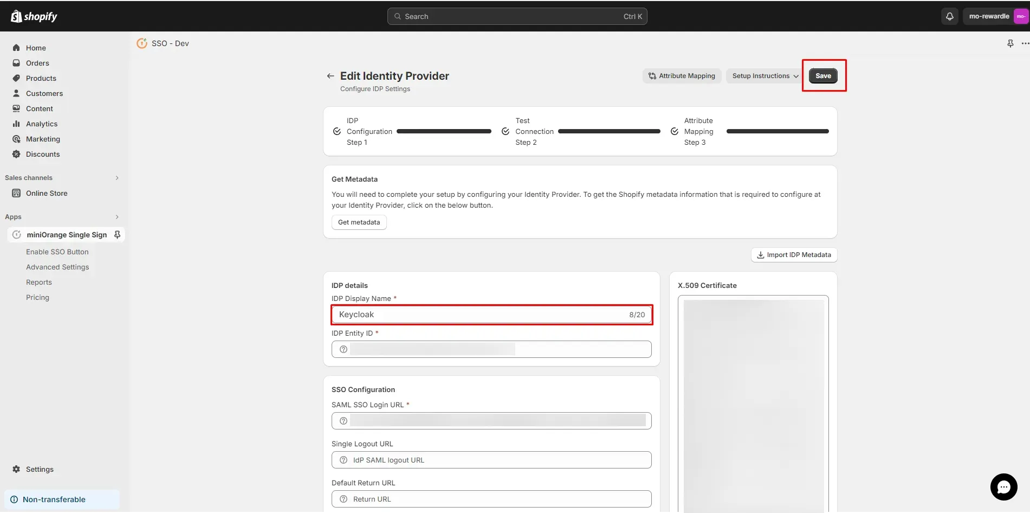Click the Settings gear icon

click(x=16, y=469)
